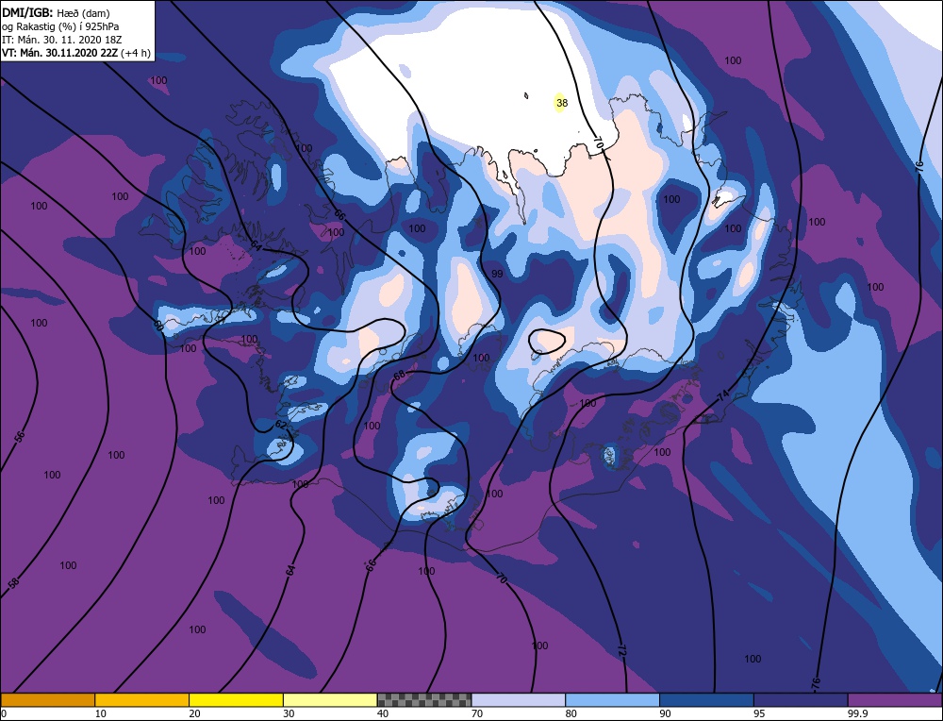Screen dimensions: 943x721
Task: Click the navy 95–99.9 legend swatch
Action: click(801, 700)
